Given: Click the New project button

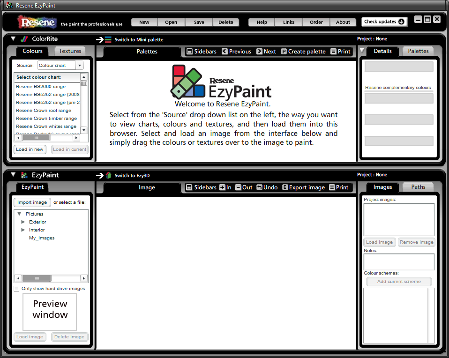Looking at the screenshot, I should click(144, 22).
